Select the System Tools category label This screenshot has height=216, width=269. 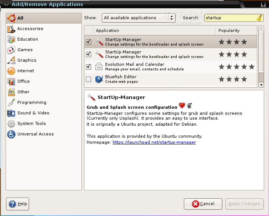tap(32, 123)
